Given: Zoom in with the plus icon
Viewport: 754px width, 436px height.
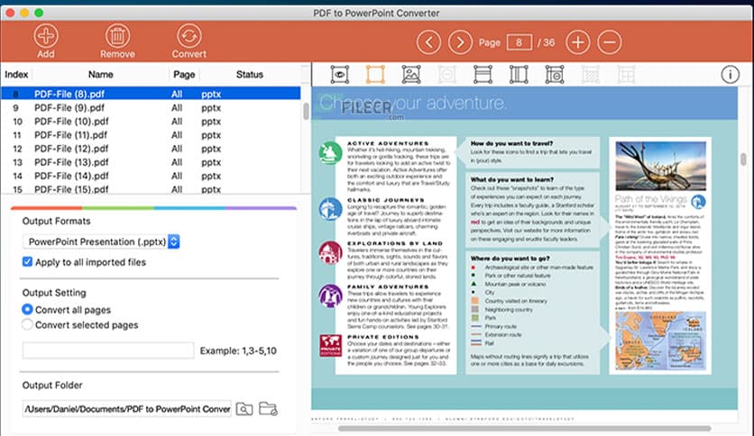Looking at the screenshot, I should coord(577,42).
